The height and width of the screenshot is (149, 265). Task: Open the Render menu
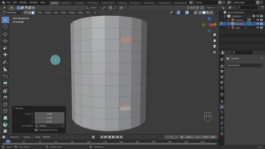tap(23, 2)
